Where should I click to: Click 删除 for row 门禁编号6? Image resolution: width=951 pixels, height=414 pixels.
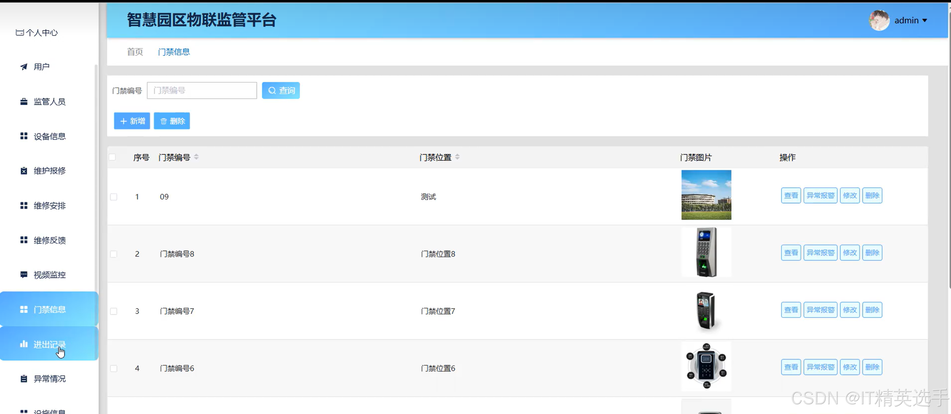tap(872, 367)
